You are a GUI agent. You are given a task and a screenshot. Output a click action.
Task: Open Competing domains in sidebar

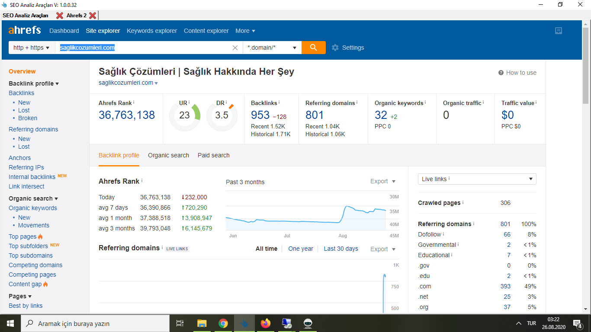point(35,265)
